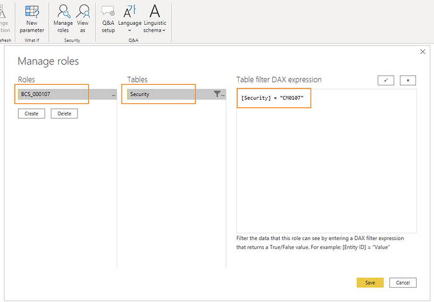
Task: Click the filter funnel icon on Security table
Action: tap(217, 94)
